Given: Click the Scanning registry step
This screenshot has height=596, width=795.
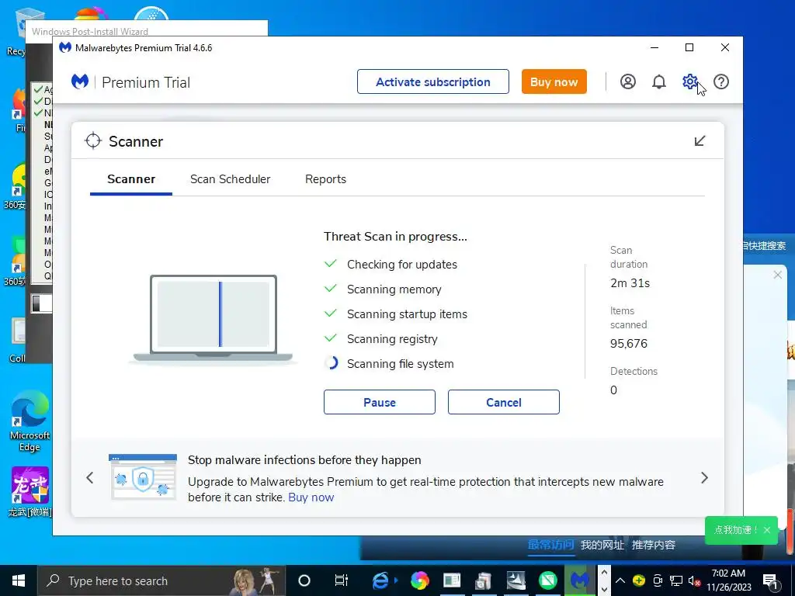Looking at the screenshot, I should [392, 338].
